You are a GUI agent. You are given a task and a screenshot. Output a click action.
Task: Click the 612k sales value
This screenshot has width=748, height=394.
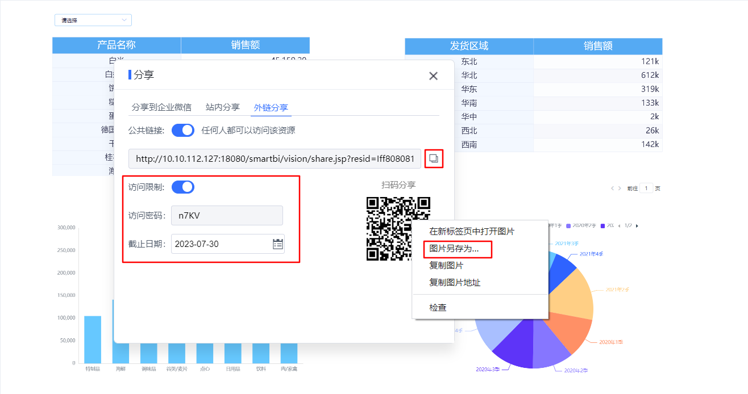click(x=650, y=75)
